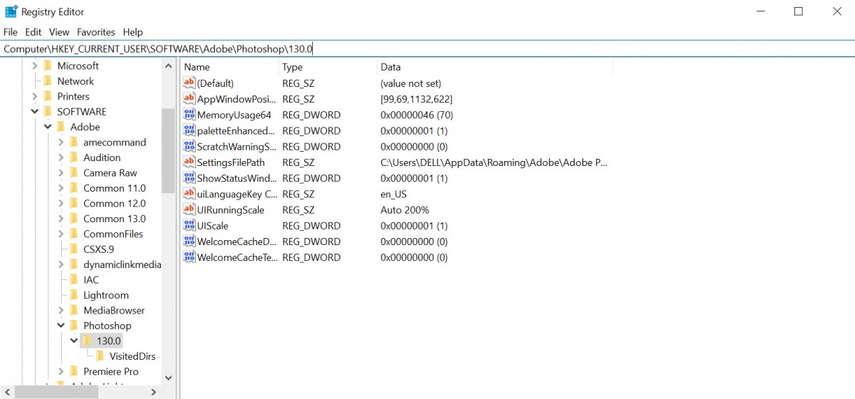Expand the amecommand key
Image resolution: width=855 pixels, height=399 pixels.
(x=61, y=142)
